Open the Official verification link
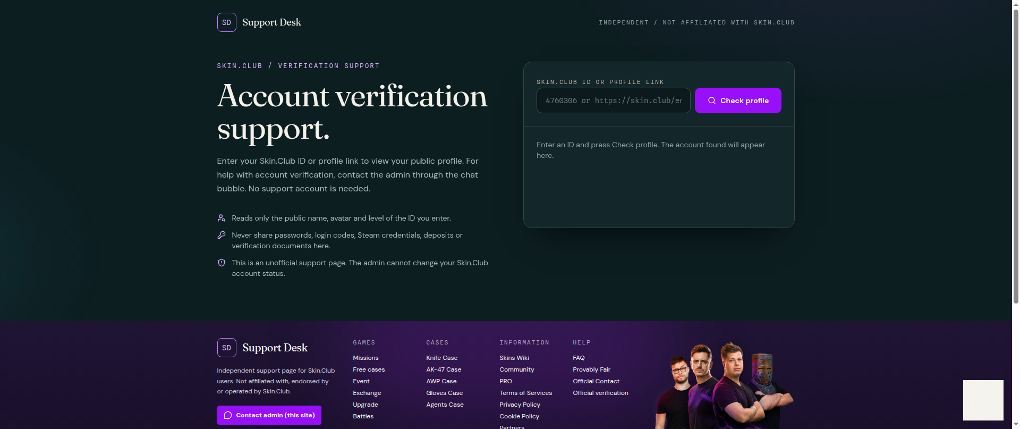The image size is (1020, 429). 600,393
